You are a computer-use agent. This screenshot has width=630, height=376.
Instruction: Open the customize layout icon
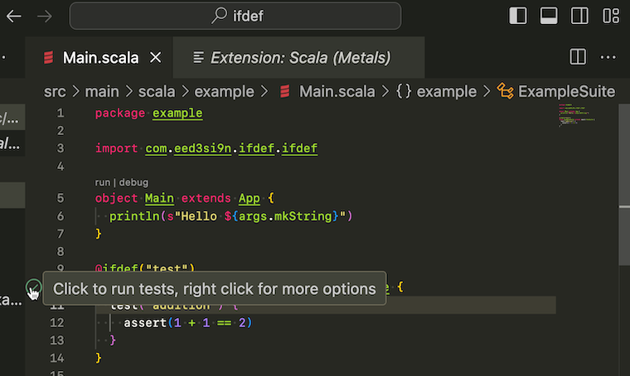tap(611, 16)
